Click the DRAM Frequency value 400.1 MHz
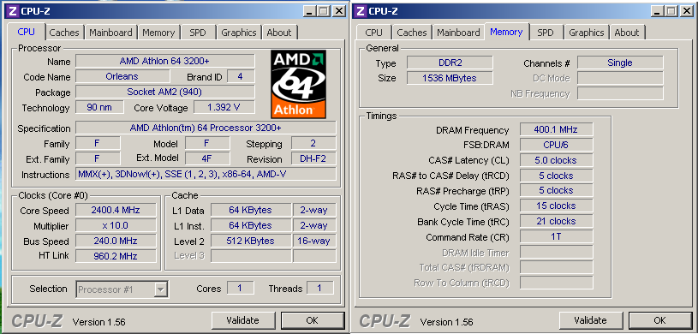 point(556,129)
